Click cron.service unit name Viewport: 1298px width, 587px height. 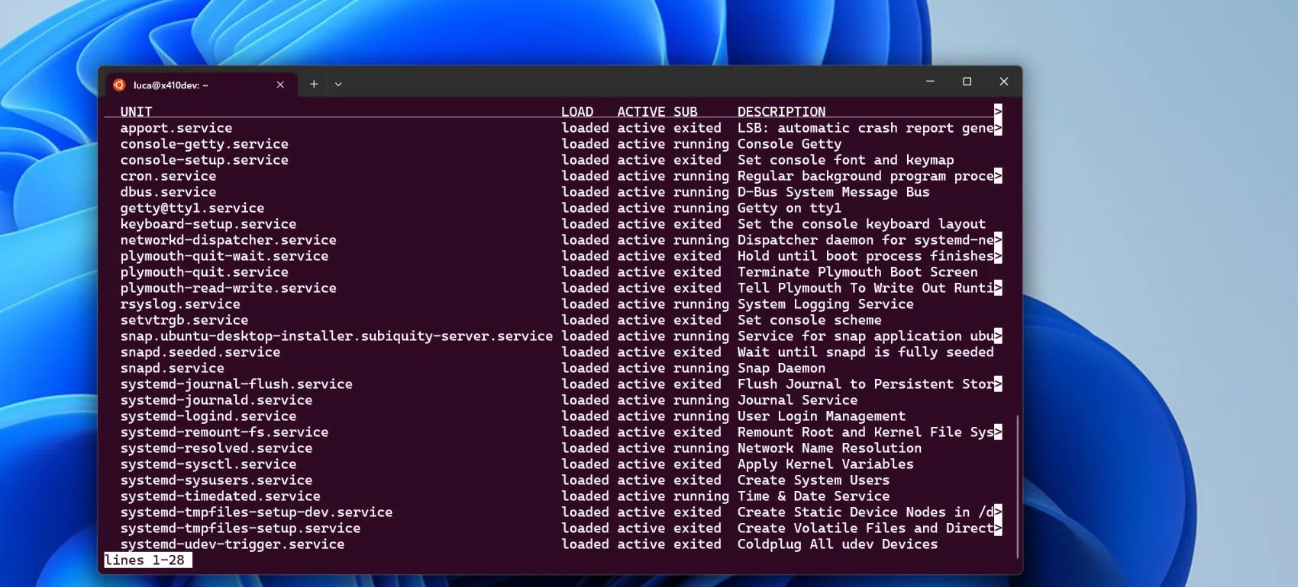point(168,176)
